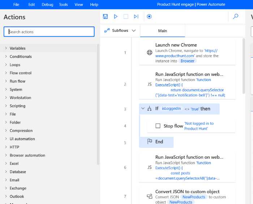Screen dimensions: 253x204
Task: Expand the Folder action group
Action: coord(6,122)
